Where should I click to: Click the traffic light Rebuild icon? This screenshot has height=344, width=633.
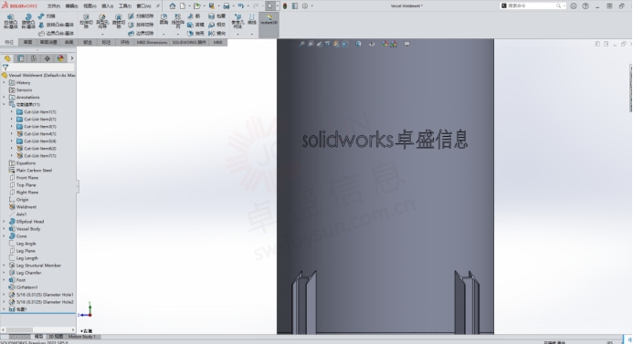click(285, 6)
